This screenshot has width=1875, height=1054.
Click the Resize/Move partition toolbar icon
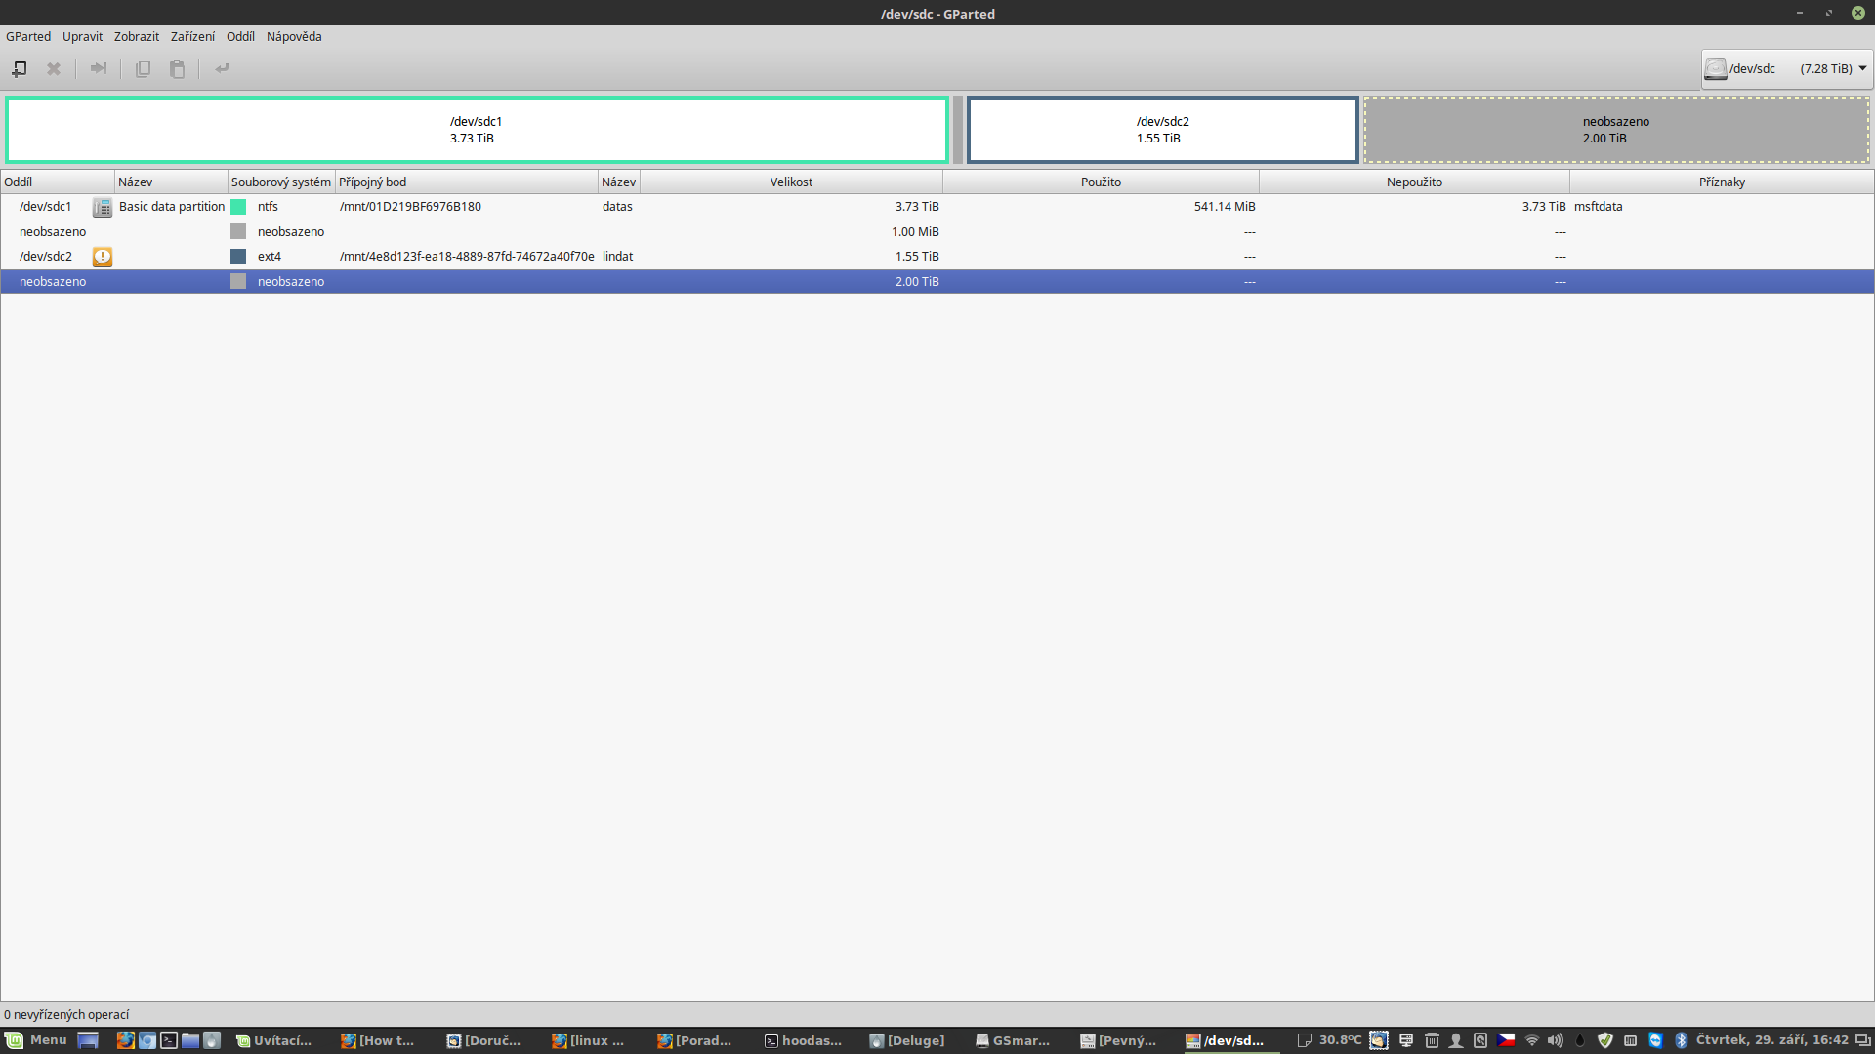[x=98, y=68]
